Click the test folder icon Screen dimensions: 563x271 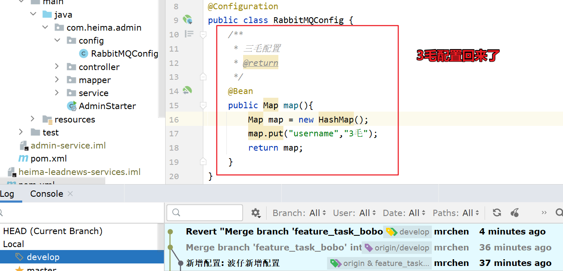(35, 133)
